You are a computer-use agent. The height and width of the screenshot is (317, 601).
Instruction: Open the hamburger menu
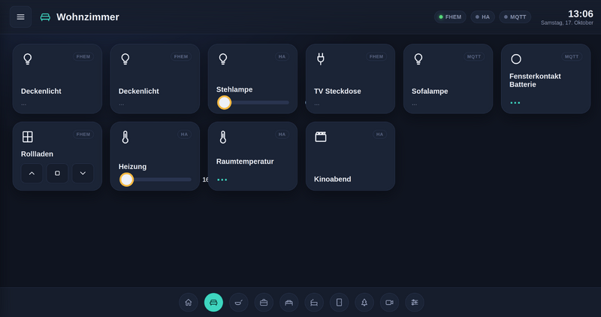click(x=21, y=17)
